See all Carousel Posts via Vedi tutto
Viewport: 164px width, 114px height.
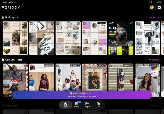pyautogui.click(x=155, y=60)
